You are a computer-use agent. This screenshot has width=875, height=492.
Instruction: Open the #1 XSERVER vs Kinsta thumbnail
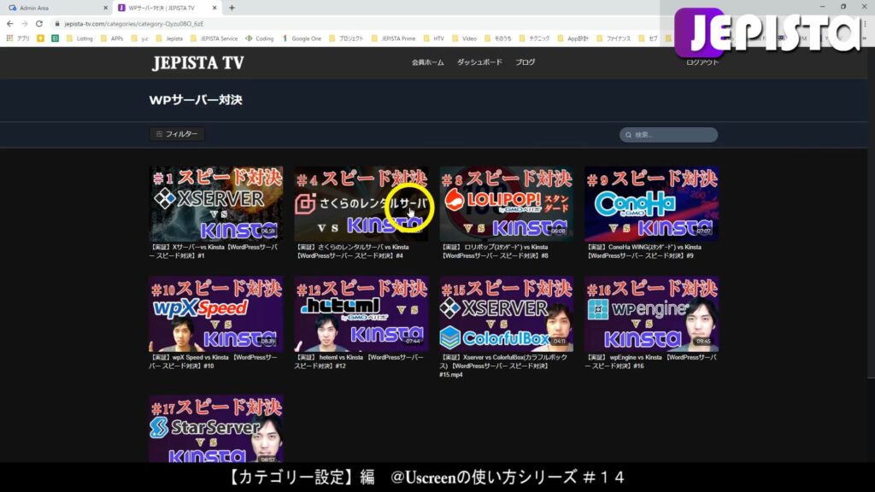[216, 203]
